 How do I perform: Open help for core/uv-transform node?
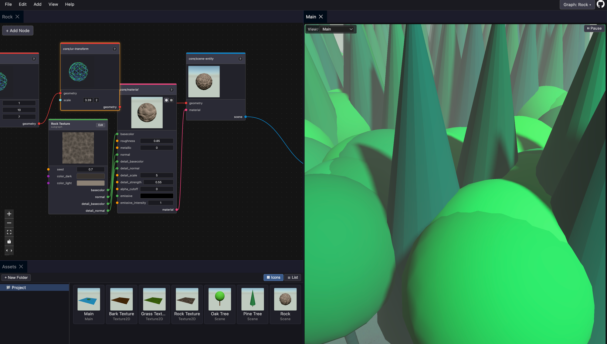[115, 49]
